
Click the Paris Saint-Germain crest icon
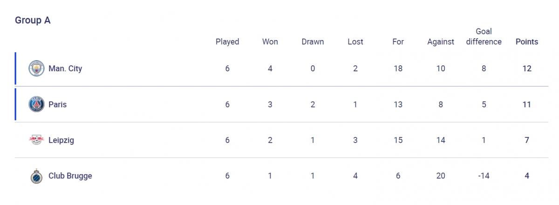(x=36, y=104)
